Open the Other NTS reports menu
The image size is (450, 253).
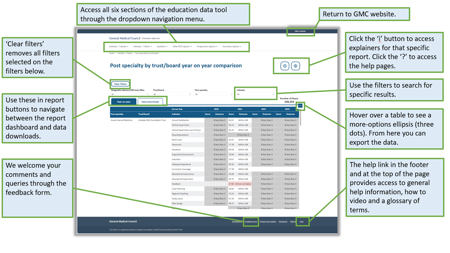(182, 46)
